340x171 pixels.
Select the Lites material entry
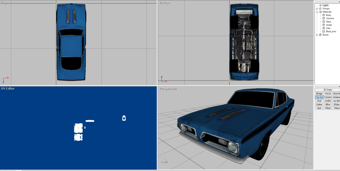tap(328, 28)
